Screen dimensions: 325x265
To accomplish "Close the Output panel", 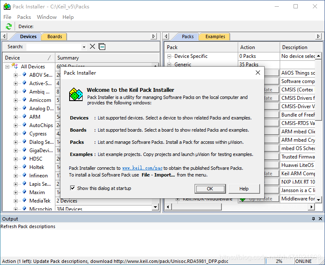I will [320, 219].
